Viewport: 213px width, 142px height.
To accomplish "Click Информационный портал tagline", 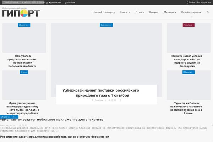I will pyautogui.click(x=15, y=8).
